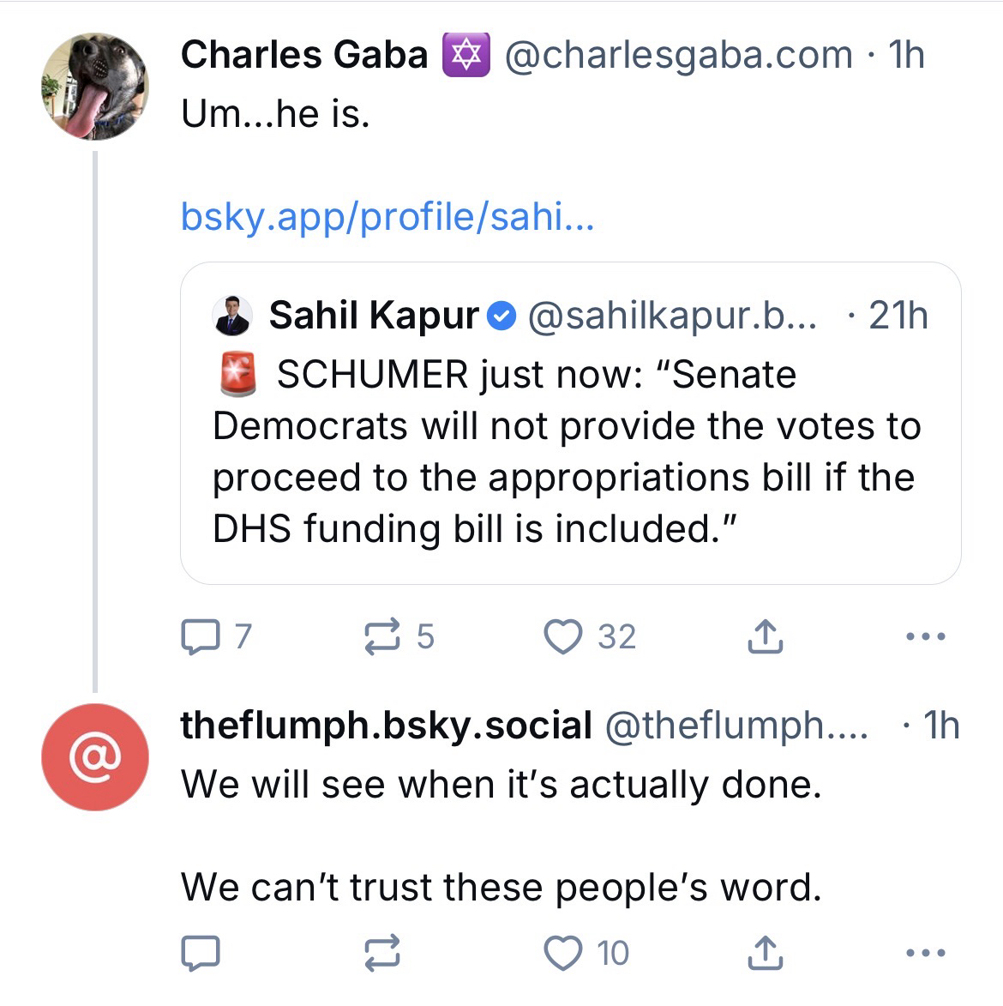
Task: Open theflumph's red @ avatar
Action: pyautogui.click(x=95, y=757)
